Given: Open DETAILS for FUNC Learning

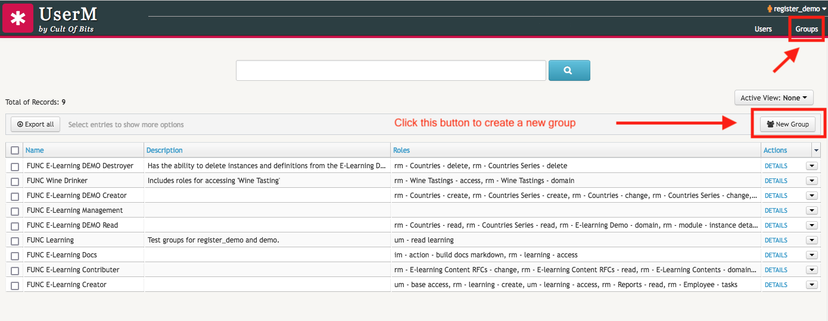Looking at the screenshot, I should click(x=776, y=240).
